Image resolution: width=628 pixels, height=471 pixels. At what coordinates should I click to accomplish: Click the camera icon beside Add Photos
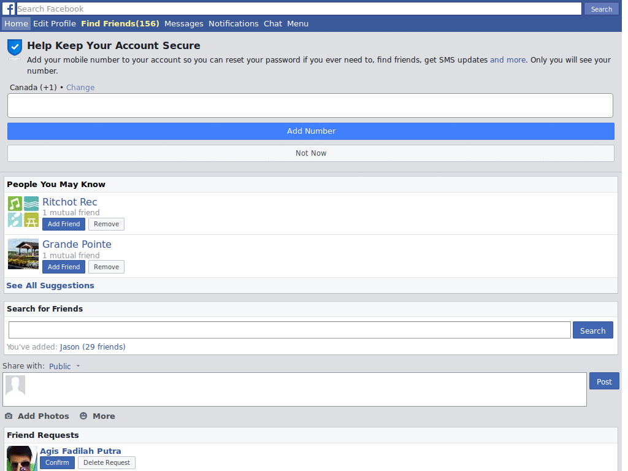9,416
